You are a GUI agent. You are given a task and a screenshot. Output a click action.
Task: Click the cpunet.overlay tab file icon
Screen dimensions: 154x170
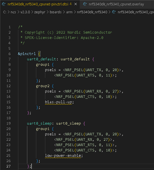point(85,4)
